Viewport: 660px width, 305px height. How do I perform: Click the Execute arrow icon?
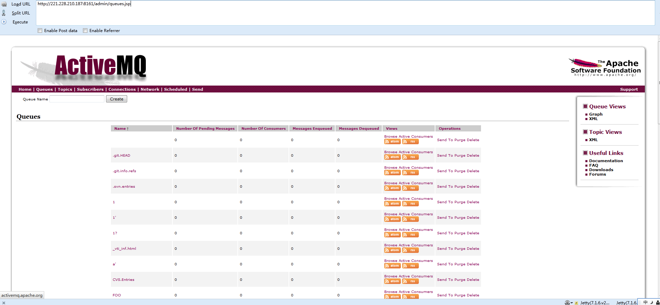point(4,22)
